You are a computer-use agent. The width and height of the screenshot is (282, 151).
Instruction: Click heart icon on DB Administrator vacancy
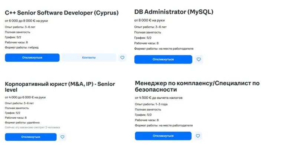pos(199,59)
